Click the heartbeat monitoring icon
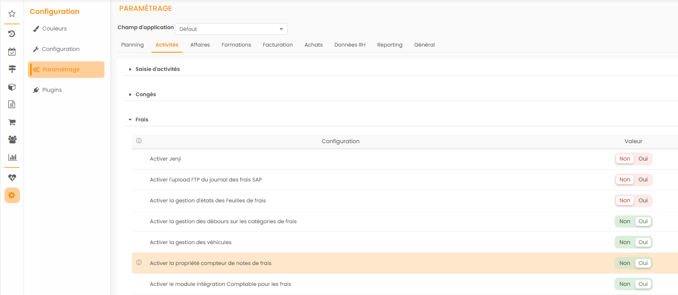 tap(12, 178)
